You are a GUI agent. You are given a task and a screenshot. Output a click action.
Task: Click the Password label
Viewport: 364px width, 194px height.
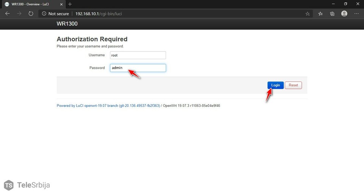tap(97, 68)
